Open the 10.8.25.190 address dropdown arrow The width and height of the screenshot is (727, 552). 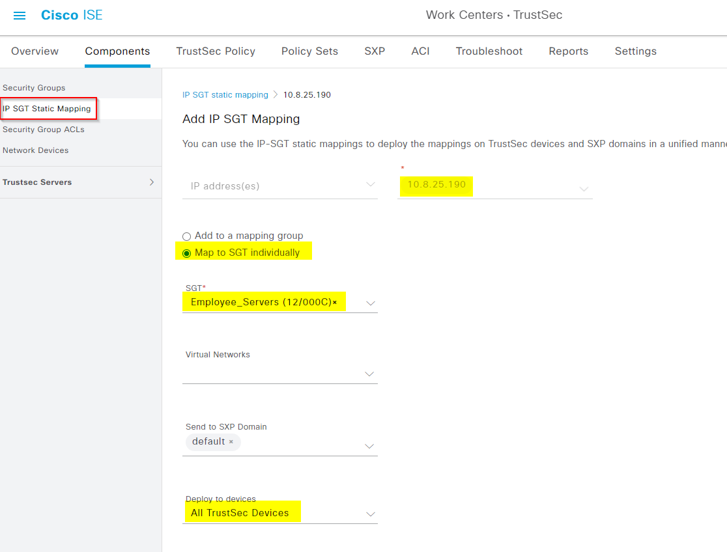click(x=584, y=189)
